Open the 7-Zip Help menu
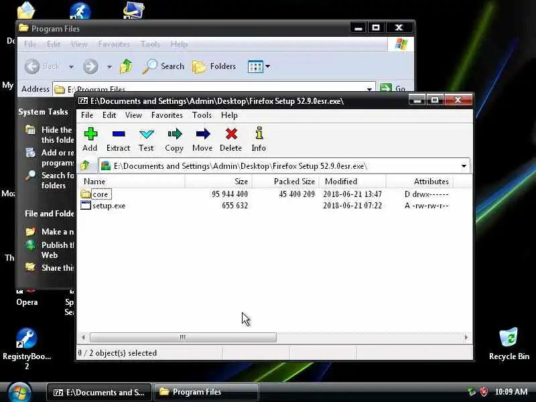Viewport: 536px width, 402px height. click(229, 115)
